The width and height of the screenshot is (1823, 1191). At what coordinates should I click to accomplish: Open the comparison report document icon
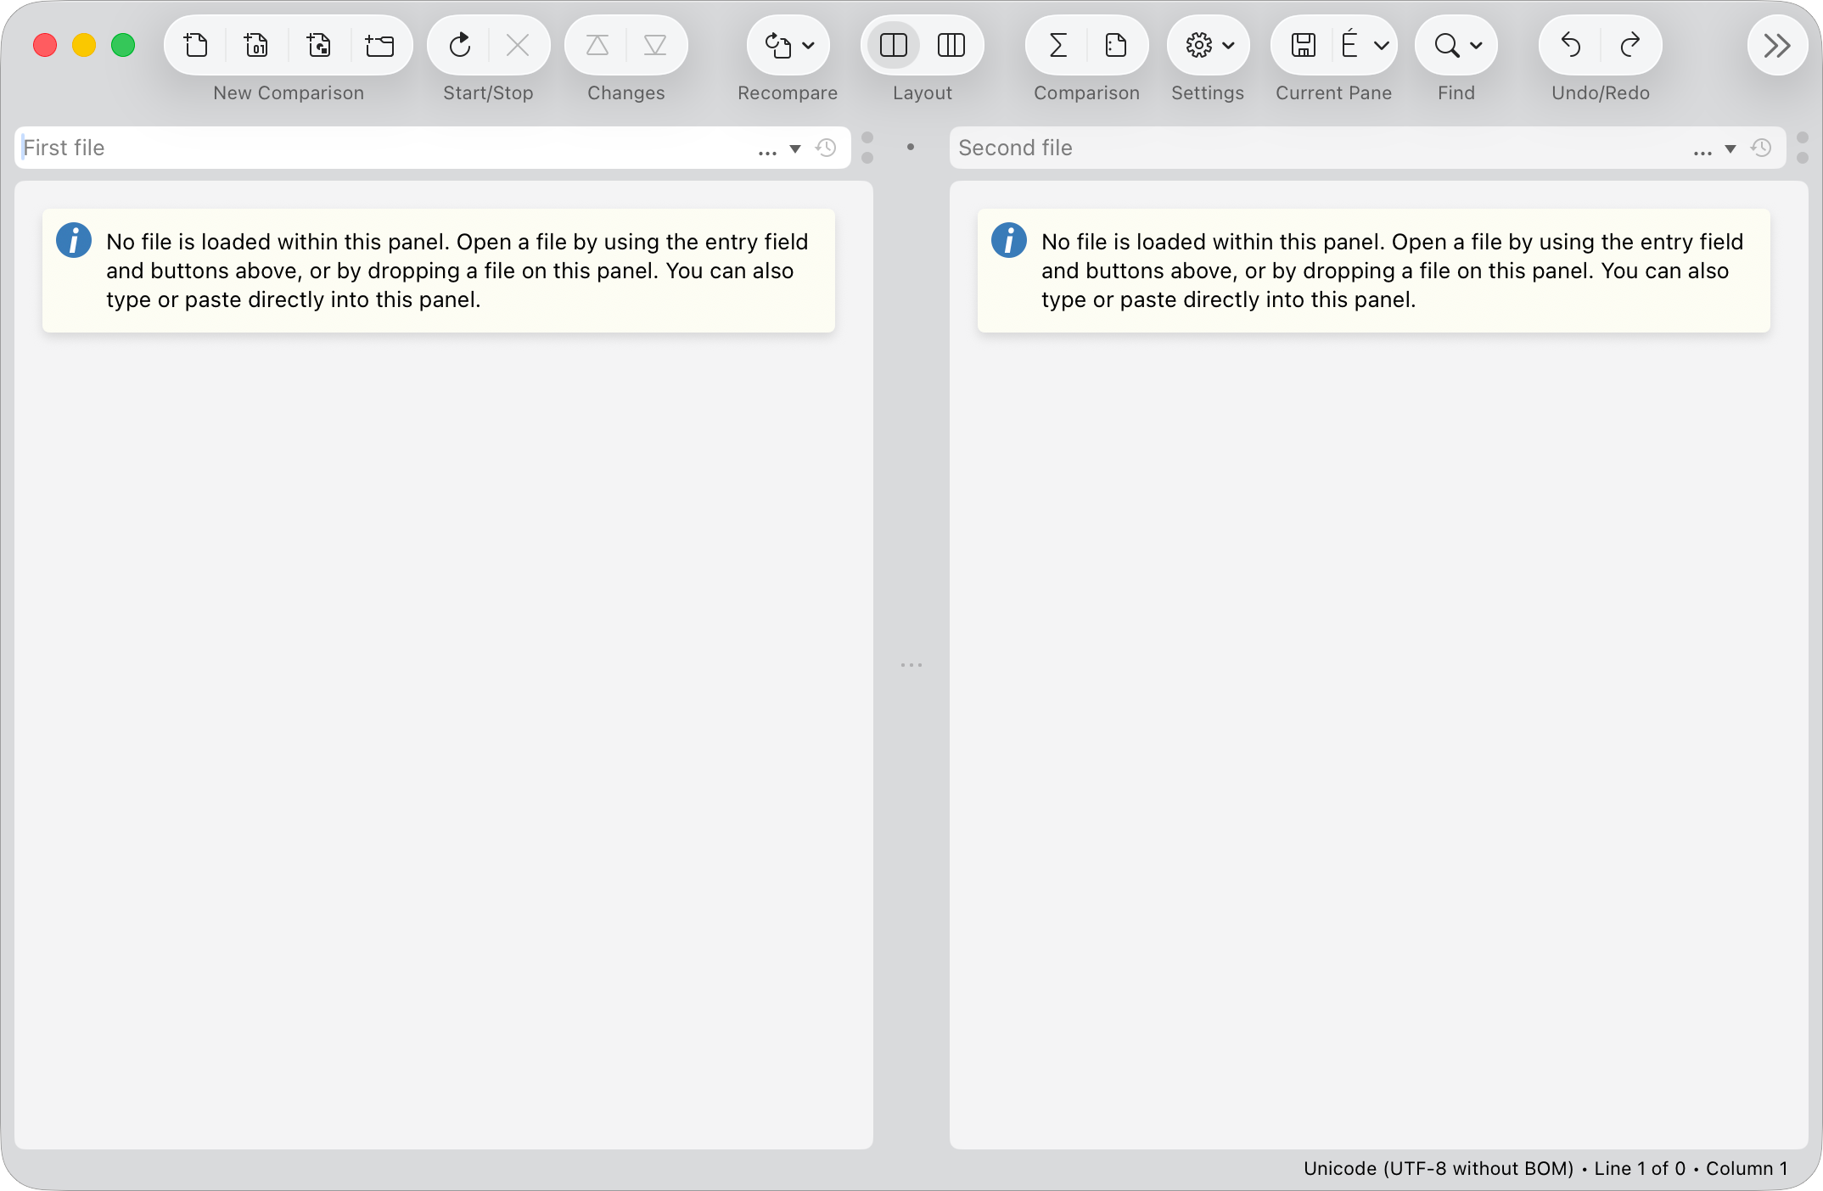pyautogui.click(x=1116, y=45)
